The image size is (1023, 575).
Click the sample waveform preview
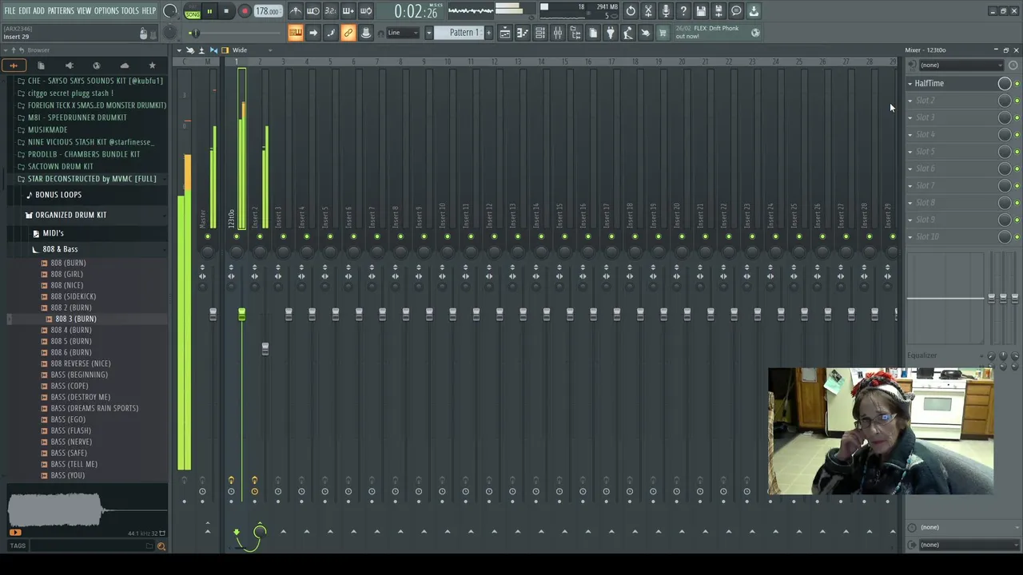pos(86,511)
